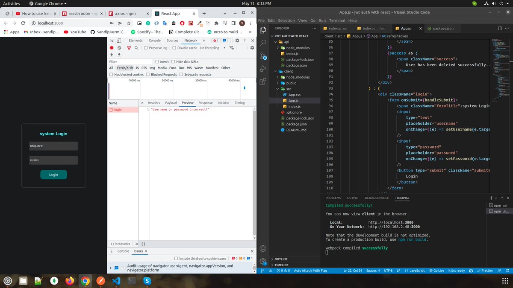The height and width of the screenshot is (288, 513).
Task: Launch Visual Studio Code from the dock
Action: (x=116, y=281)
